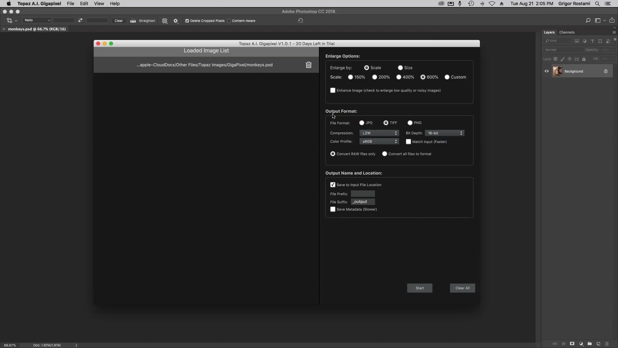Filter layers by smart objects icon

[x=608, y=41]
